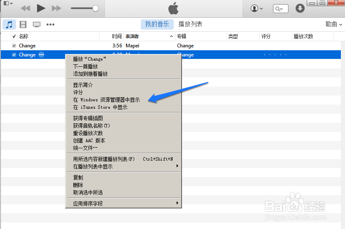Viewport: 345px width, 229px height.
Task: Sort by the 名称 column header
Action: [23, 36]
